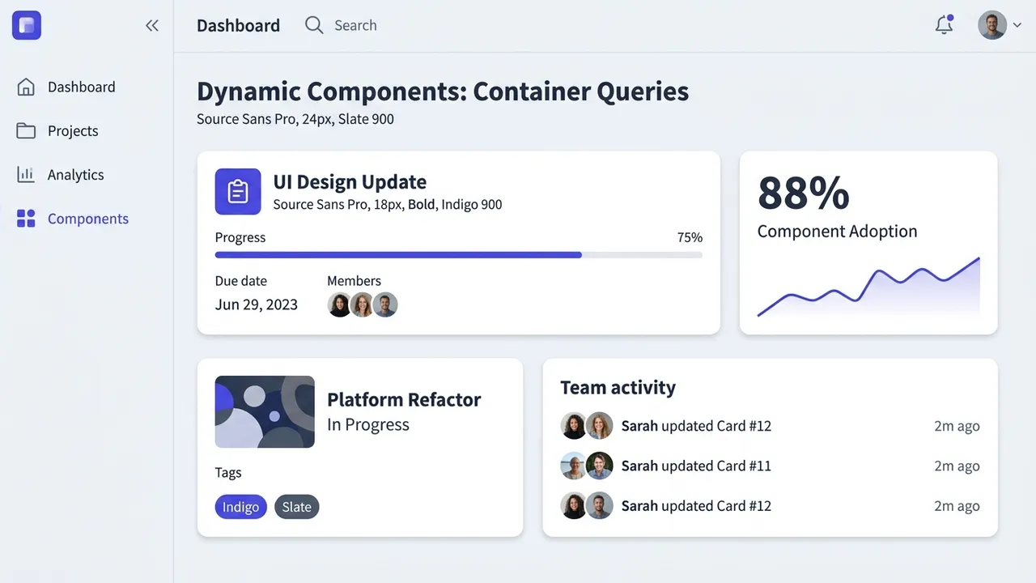
Task: Click avatars of Card #11 activity
Action: (587, 466)
